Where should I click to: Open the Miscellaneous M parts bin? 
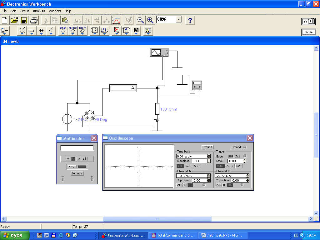pyautogui.click(x=136, y=31)
